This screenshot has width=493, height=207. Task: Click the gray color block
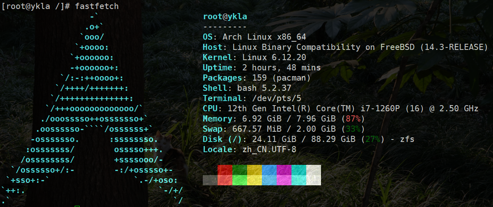210,180
